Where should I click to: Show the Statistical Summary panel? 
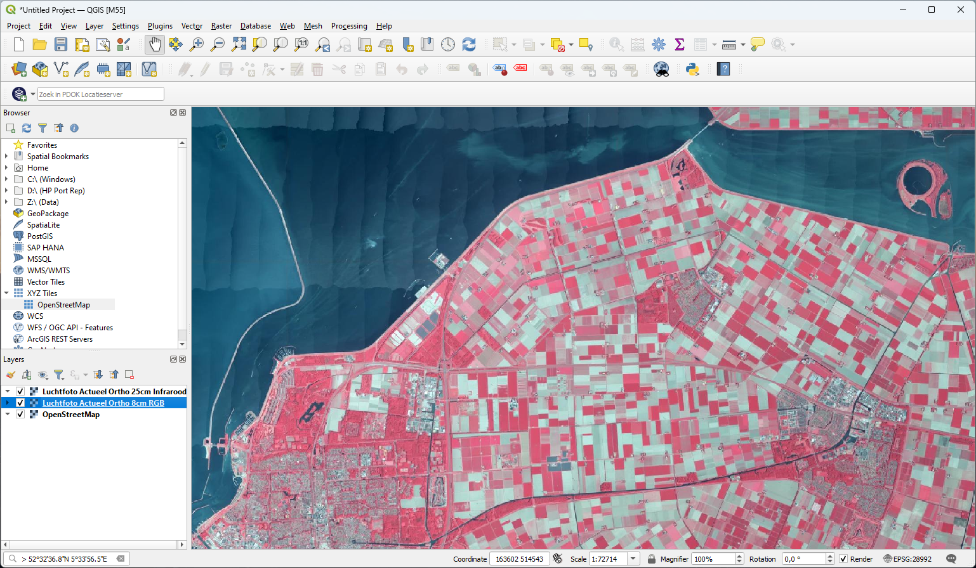[x=680, y=44]
